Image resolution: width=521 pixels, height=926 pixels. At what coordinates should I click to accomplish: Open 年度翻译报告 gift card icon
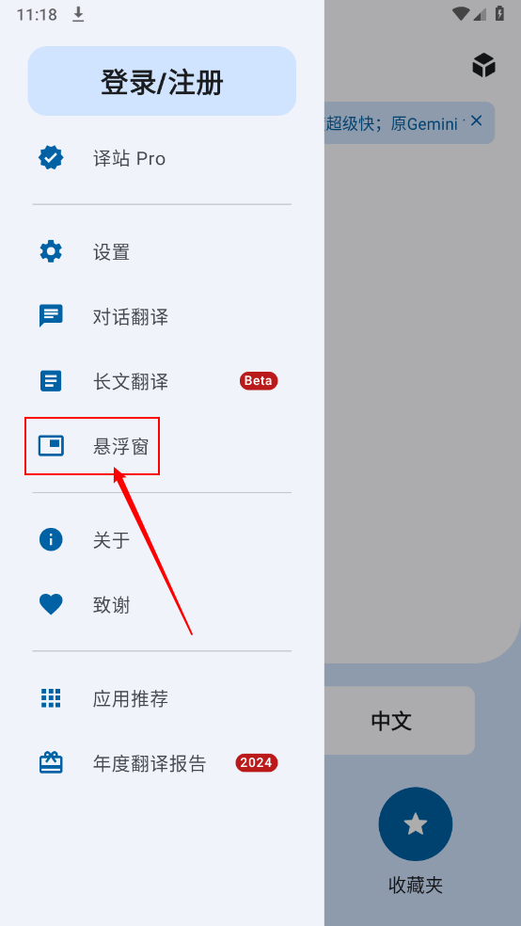51,763
